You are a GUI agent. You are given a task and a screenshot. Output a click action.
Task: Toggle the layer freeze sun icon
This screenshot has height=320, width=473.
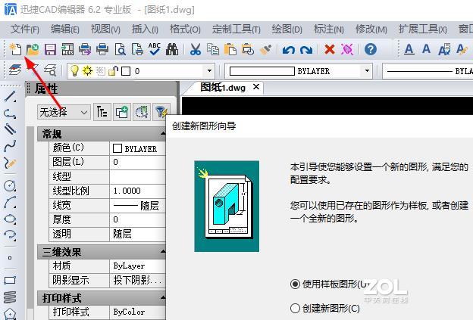click(x=87, y=71)
